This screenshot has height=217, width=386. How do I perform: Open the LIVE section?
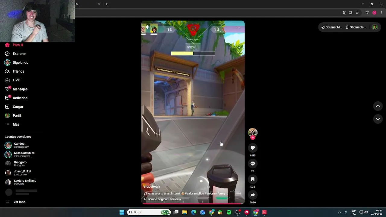tap(12, 80)
